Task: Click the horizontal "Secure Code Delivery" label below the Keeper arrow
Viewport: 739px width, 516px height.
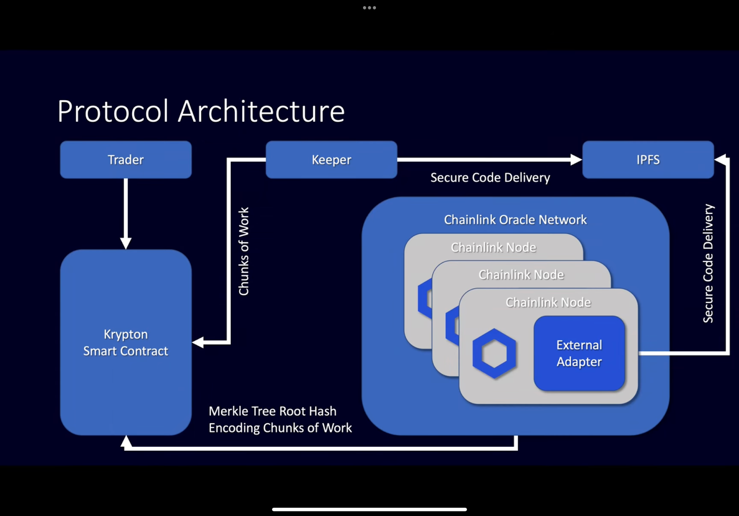Action: coord(490,178)
